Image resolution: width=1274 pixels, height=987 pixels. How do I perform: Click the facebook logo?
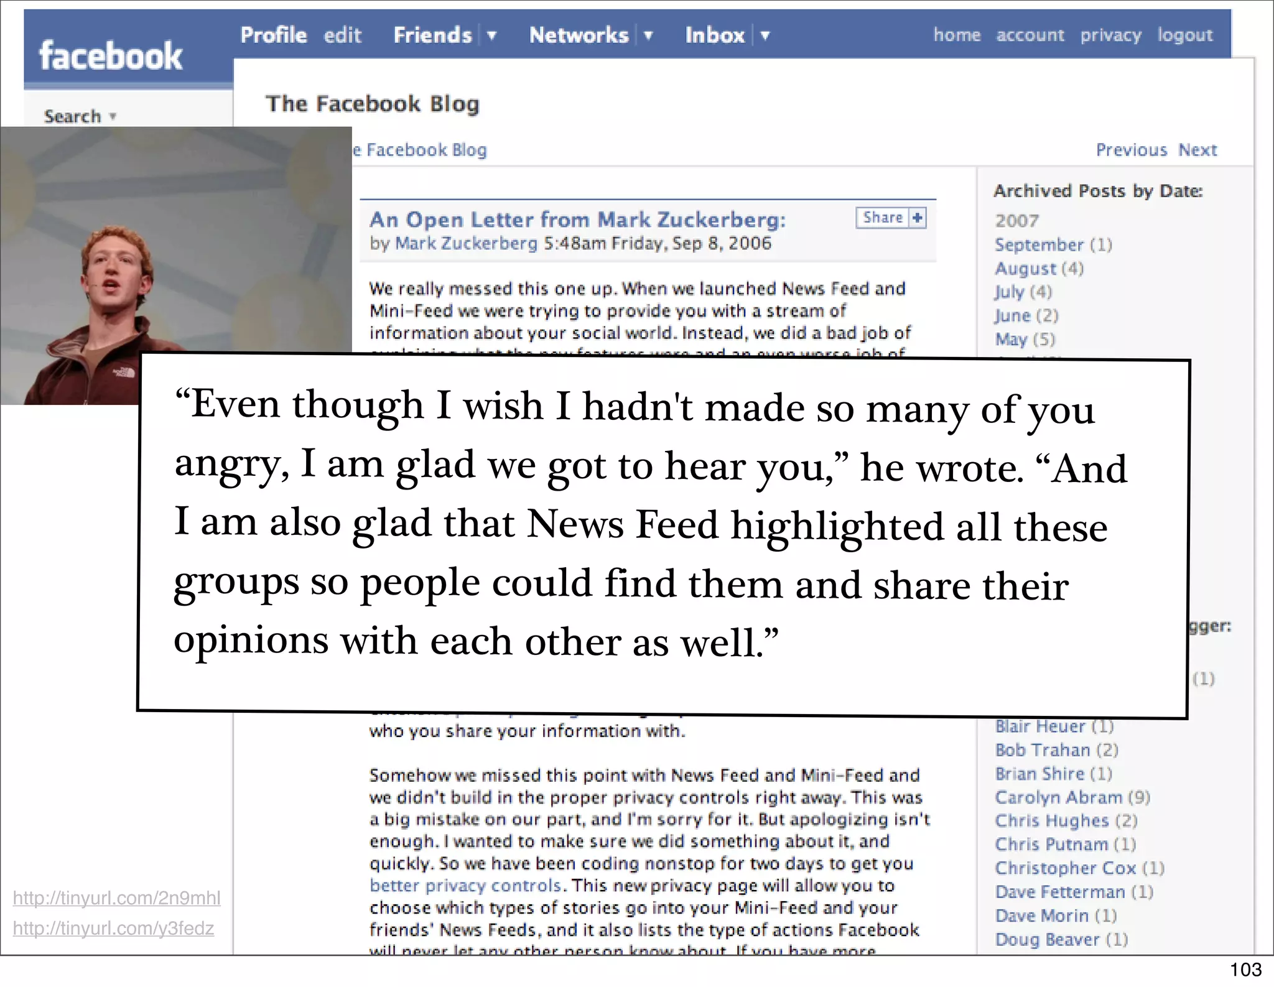(111, 56)
